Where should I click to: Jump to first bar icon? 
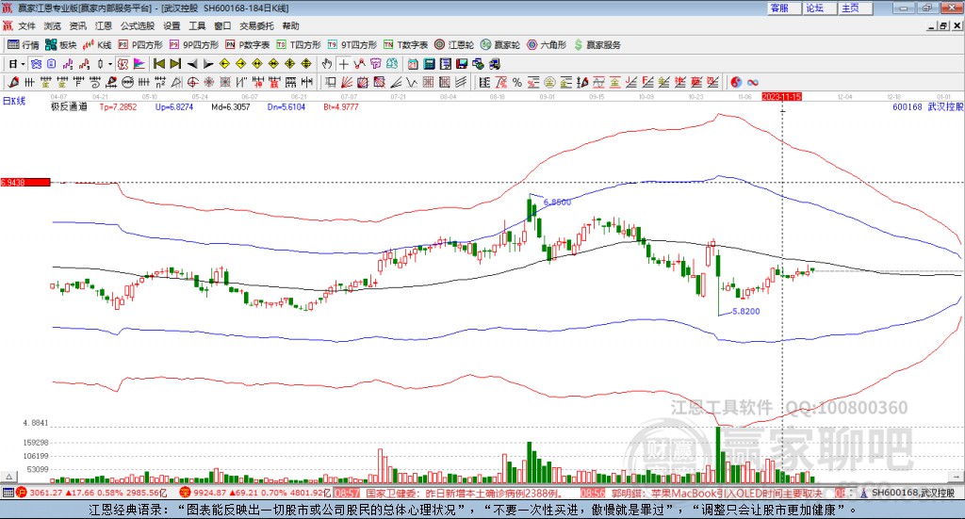coord(158,64)
